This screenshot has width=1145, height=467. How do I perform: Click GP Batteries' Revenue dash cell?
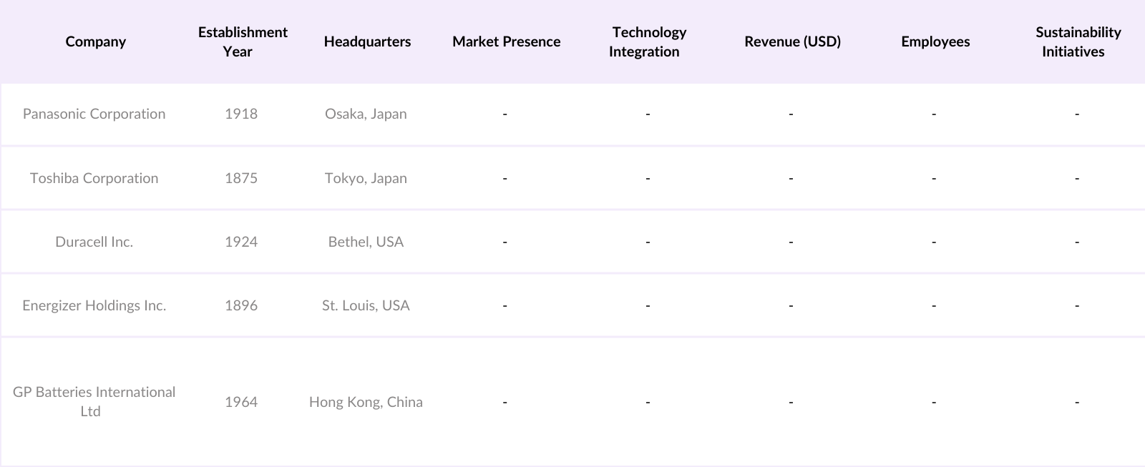(x=791, y=402)
